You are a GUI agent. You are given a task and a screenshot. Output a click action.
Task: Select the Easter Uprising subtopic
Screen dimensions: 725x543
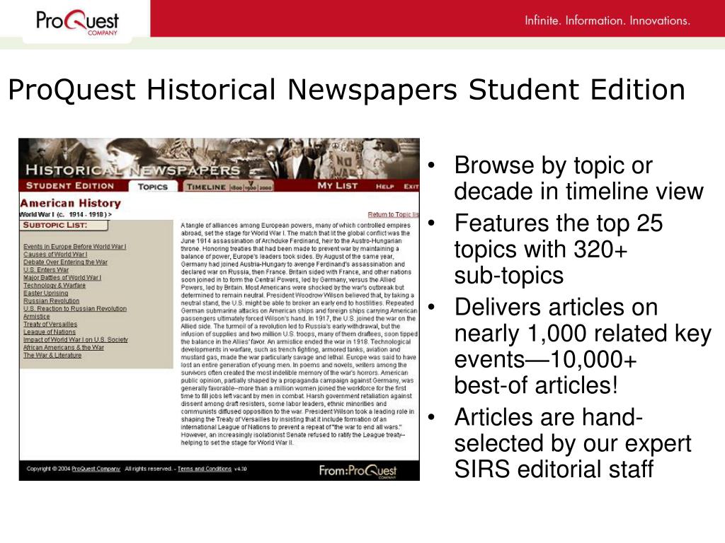pyautogui.click(x=46, y=293)
